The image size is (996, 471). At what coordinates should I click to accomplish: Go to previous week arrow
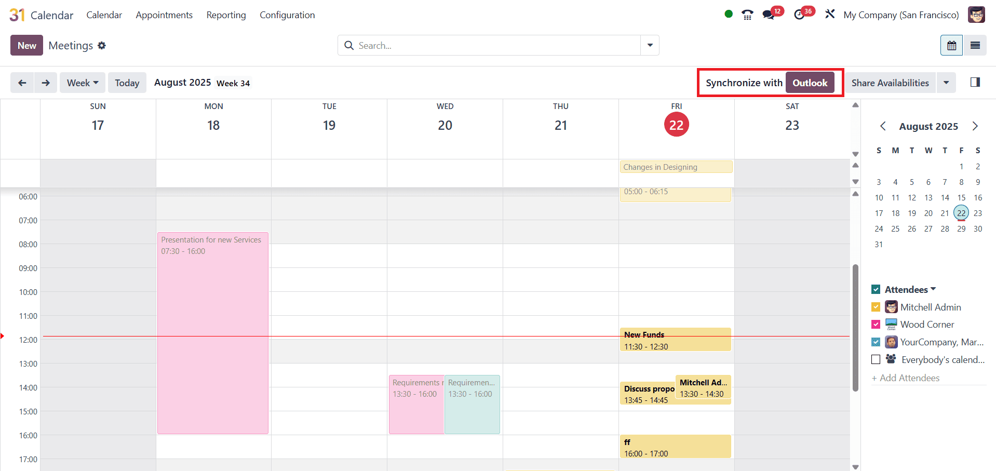pos(22,83)
